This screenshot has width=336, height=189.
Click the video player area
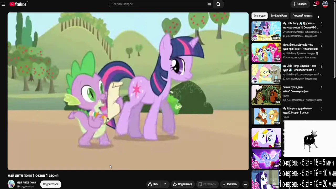click(x=128, y=91)
